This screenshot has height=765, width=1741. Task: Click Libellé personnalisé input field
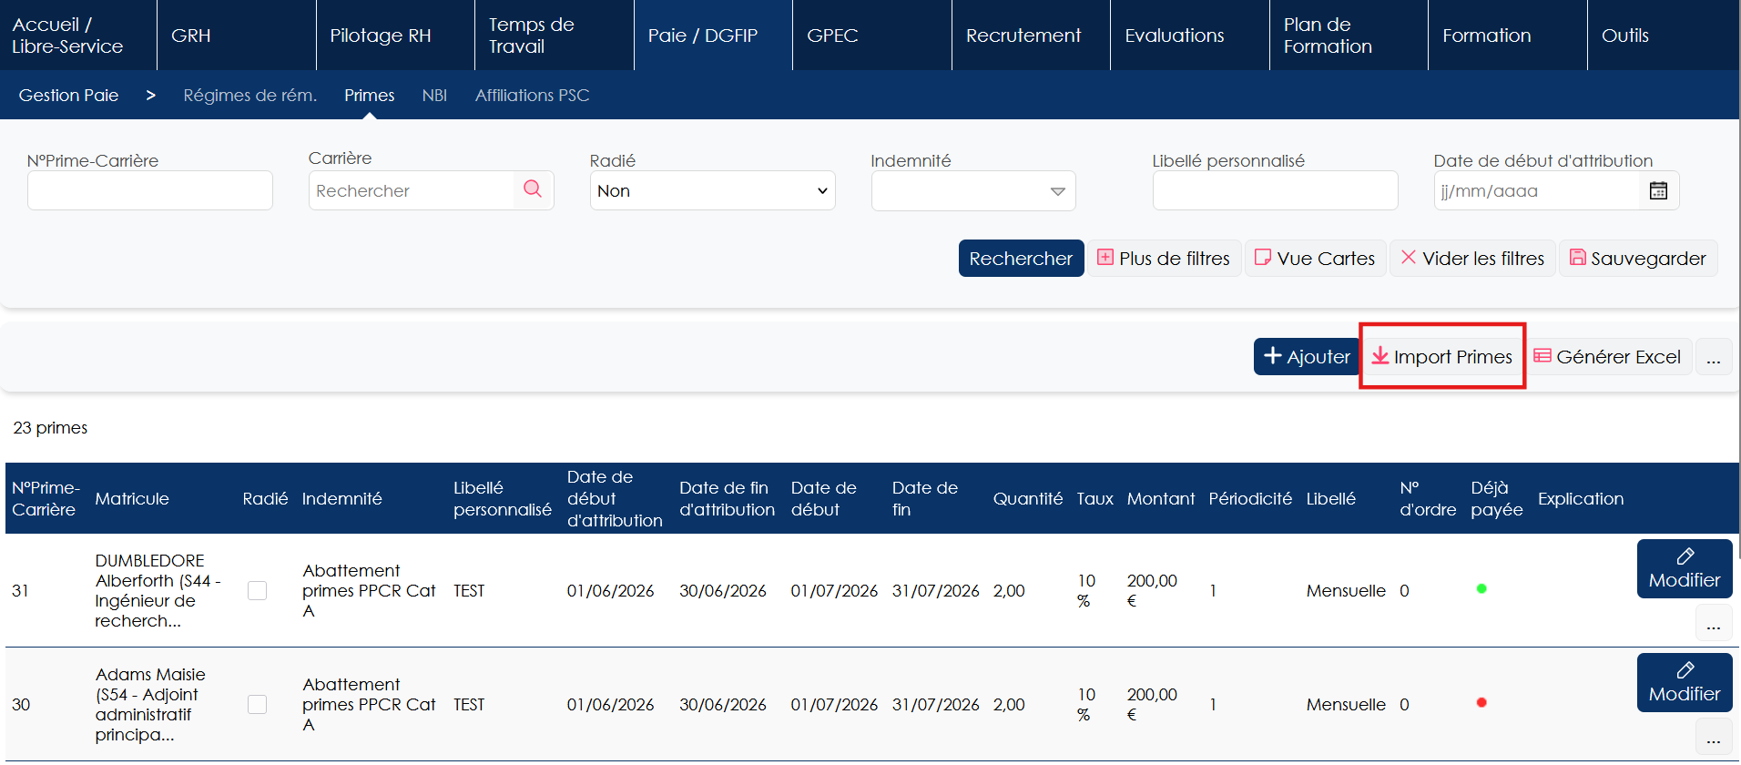pyautogui.click(x=1275, y=190)
